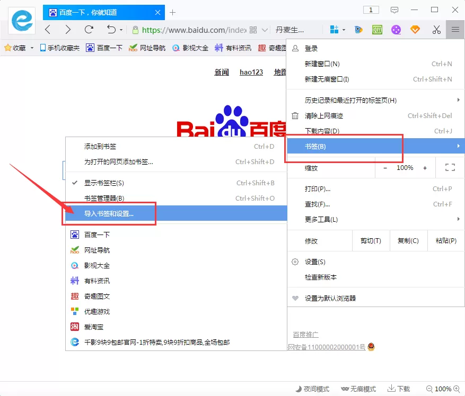Click the browser back arrow
465x396 pixels.
tap(48, 30)
